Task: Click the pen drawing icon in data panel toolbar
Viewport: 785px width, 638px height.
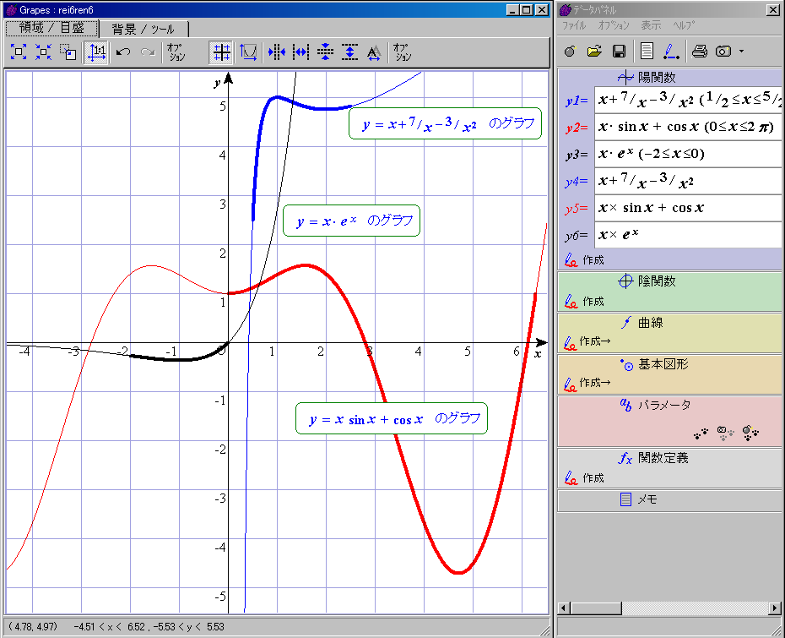Action: tap(671, 51)
